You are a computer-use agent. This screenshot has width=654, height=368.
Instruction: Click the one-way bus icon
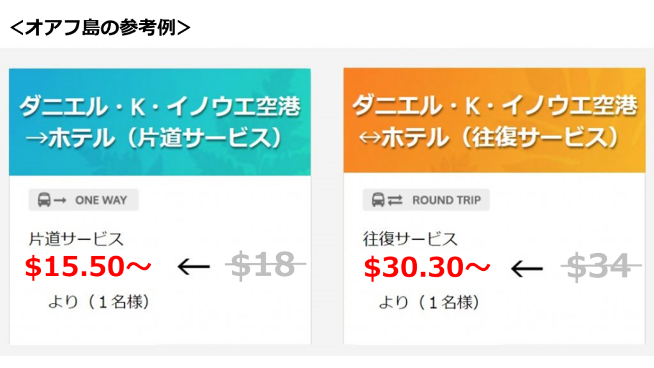[44, 200]
